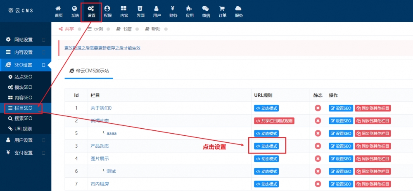Screen dimensions: 413x191
Task: Open the 订单 shopping cart icon
Action: [x=222, y=11]
